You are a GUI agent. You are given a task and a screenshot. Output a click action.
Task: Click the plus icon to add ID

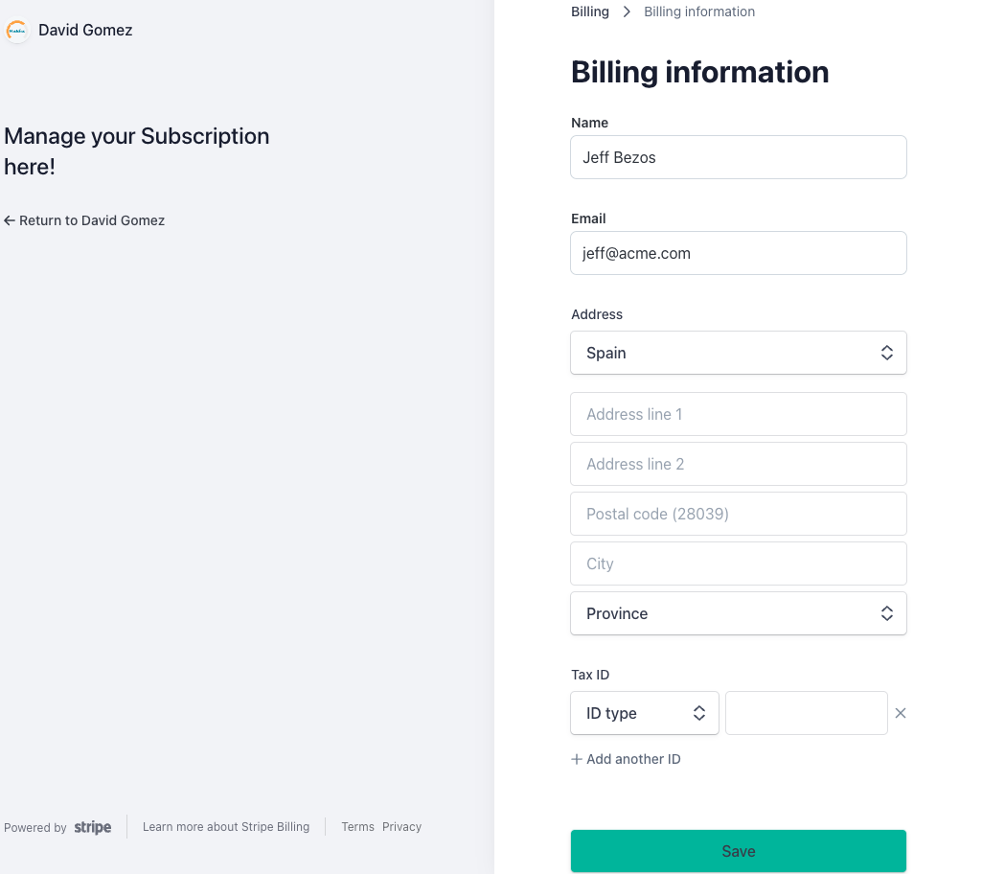click(x=577, y=759)
